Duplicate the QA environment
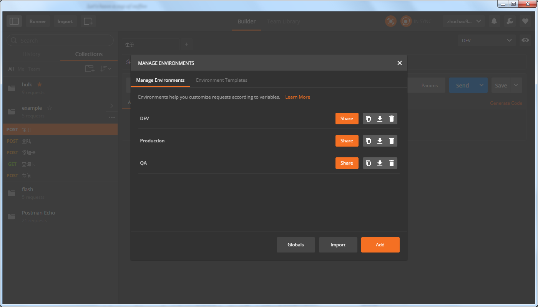 368,163
